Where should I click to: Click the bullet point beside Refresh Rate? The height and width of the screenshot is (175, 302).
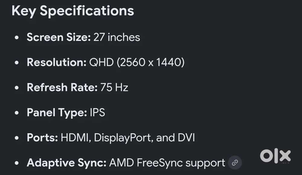(17, 88)
